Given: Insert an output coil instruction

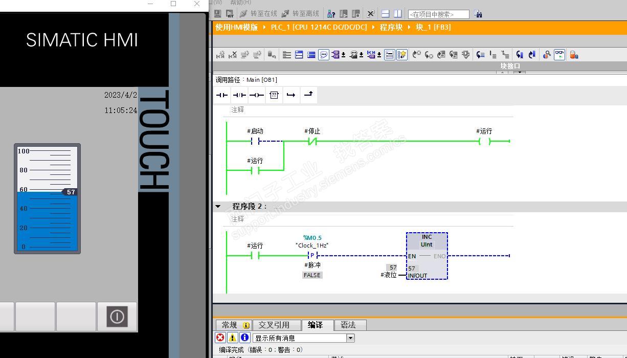Looking at the screenshot, I should point(256,95).
